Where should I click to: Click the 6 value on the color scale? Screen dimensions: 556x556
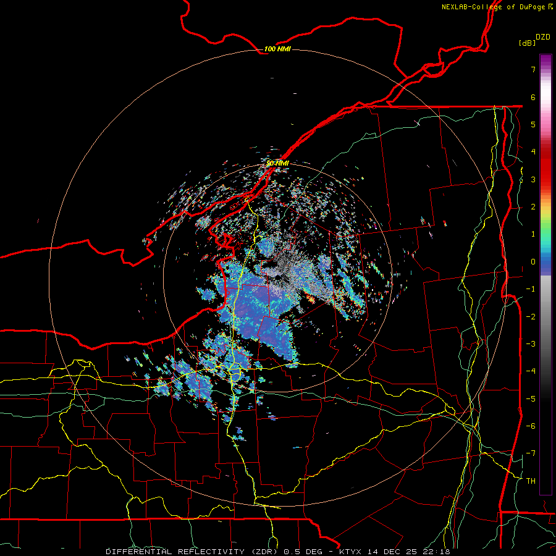[x=533, y=97]
